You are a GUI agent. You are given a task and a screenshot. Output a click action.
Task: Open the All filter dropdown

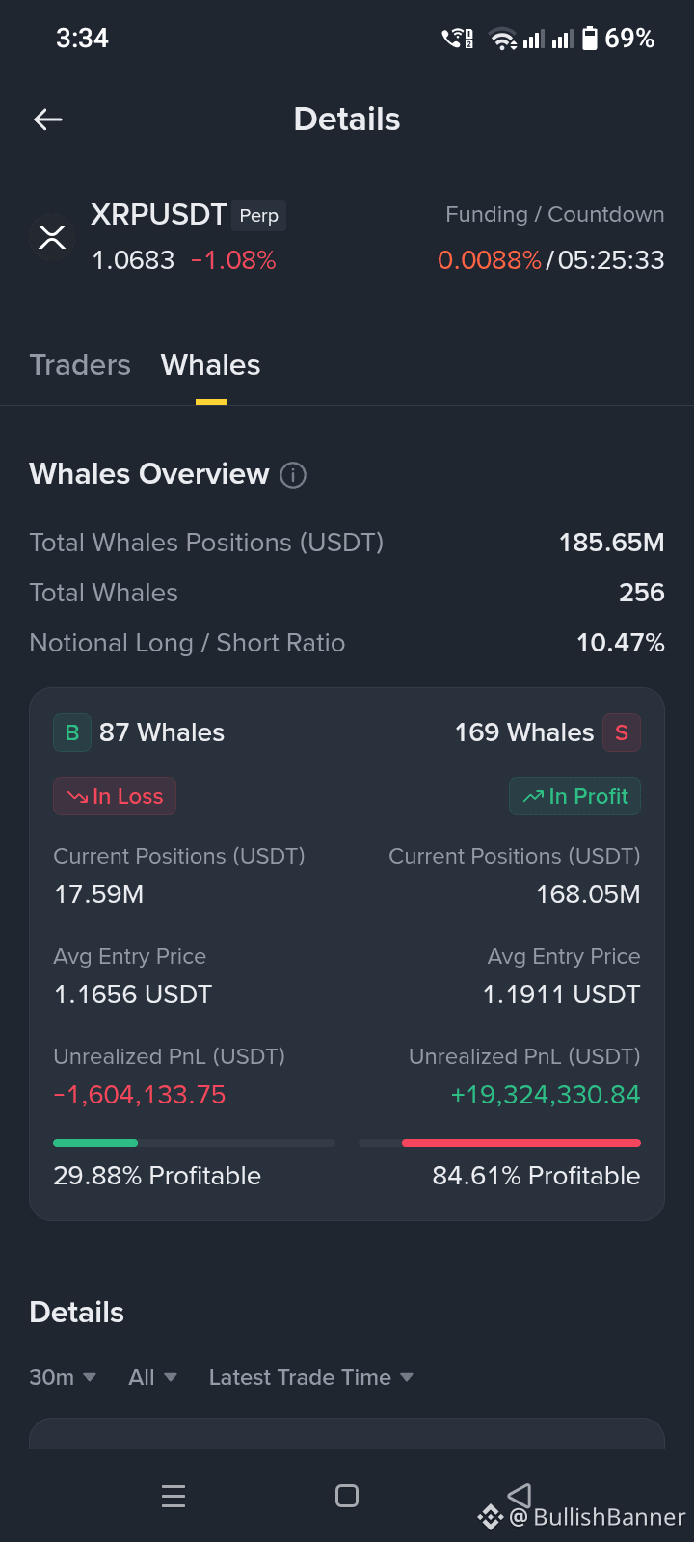(152, 1377)
